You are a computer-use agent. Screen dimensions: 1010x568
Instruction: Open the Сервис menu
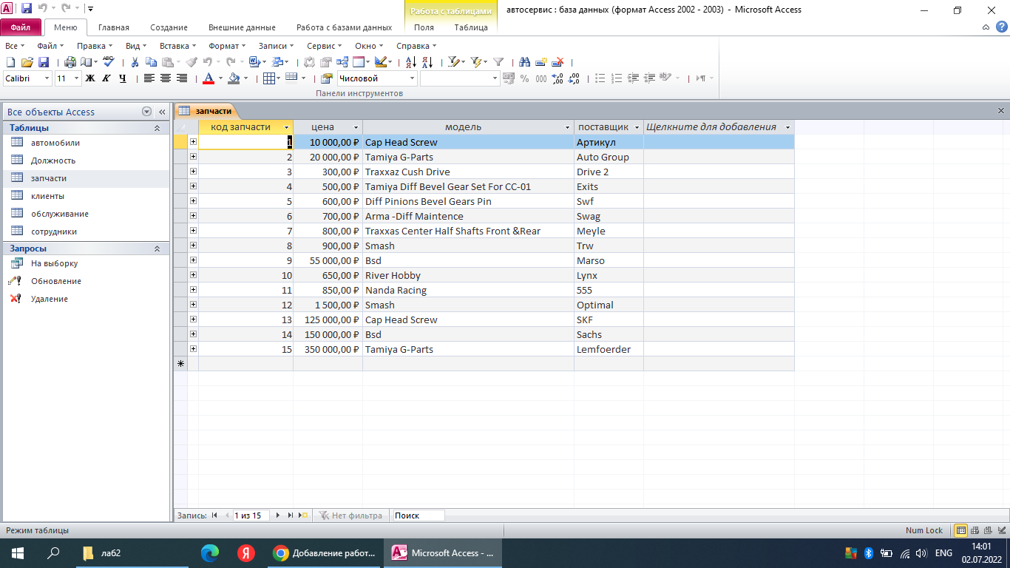pos(324,46)
